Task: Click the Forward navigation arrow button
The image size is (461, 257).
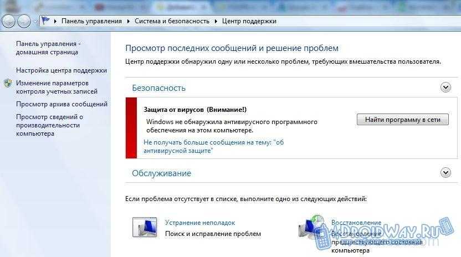Action: pos(24,21)
